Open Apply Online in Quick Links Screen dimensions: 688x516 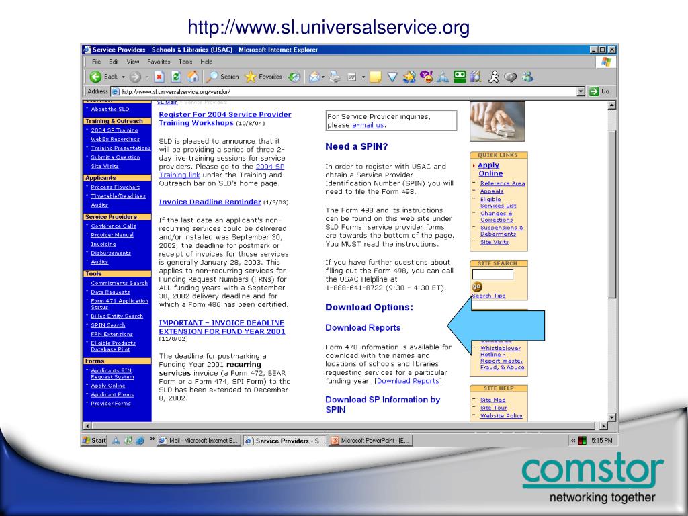[x=490, y=169]
